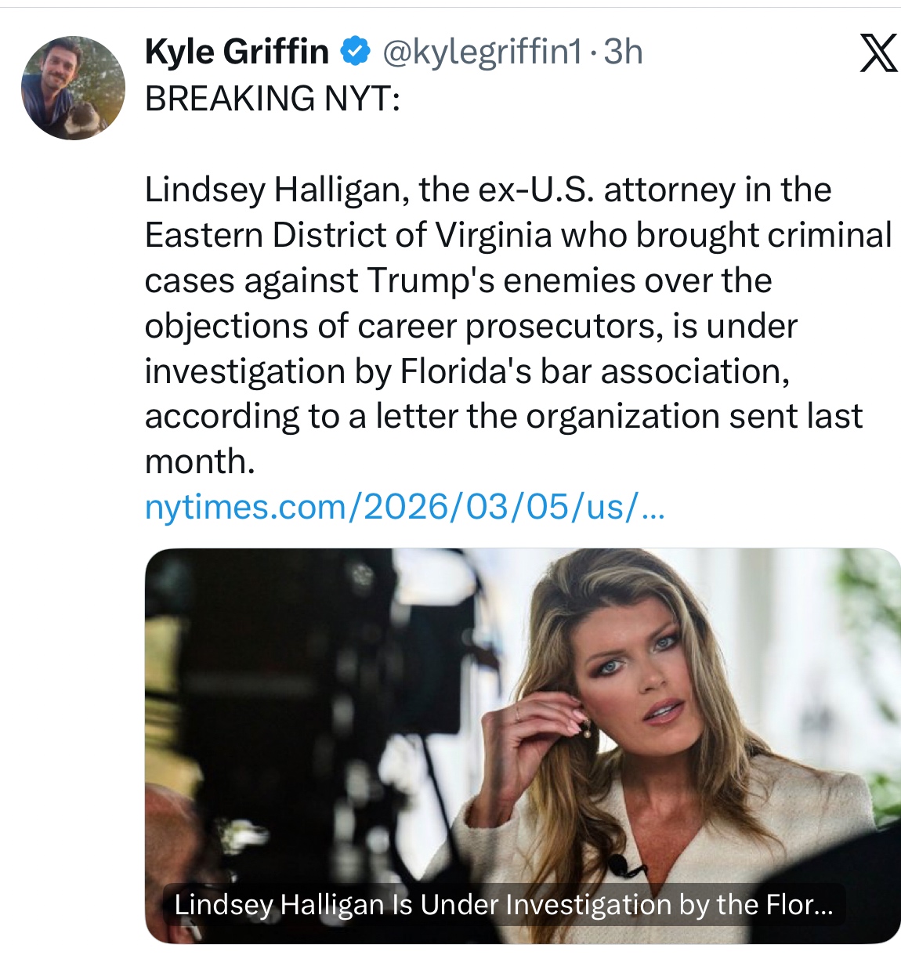This screenshot has width=901, height=955.
Task: Click the X logo icon
Action: tap(877, 53)
